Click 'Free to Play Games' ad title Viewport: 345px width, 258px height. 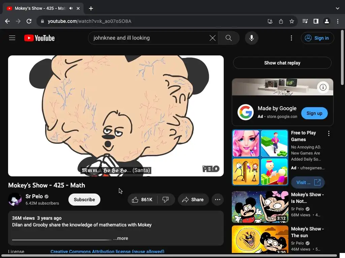[304, 136]
